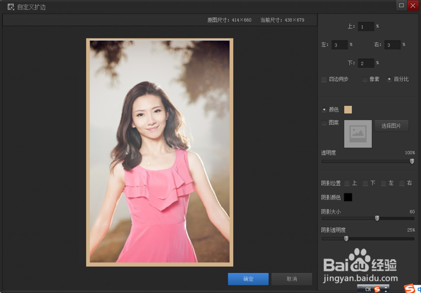
Task: Click the 选择图片 button
Action: pyautogui.click(x=391, y=126)
